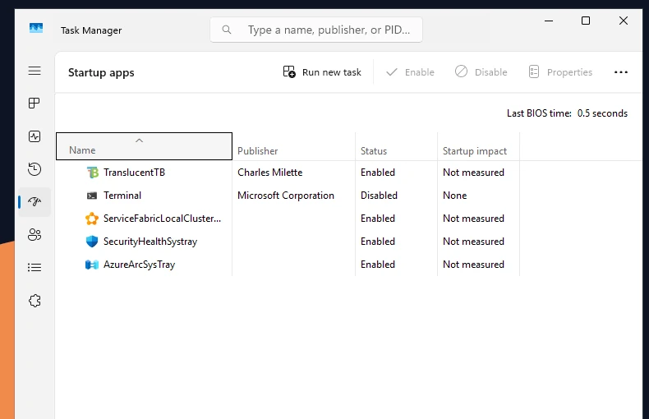This screenshot has width=649, height=419.
Task: Select the Terminal startup entry
Action: click(122, 196)
